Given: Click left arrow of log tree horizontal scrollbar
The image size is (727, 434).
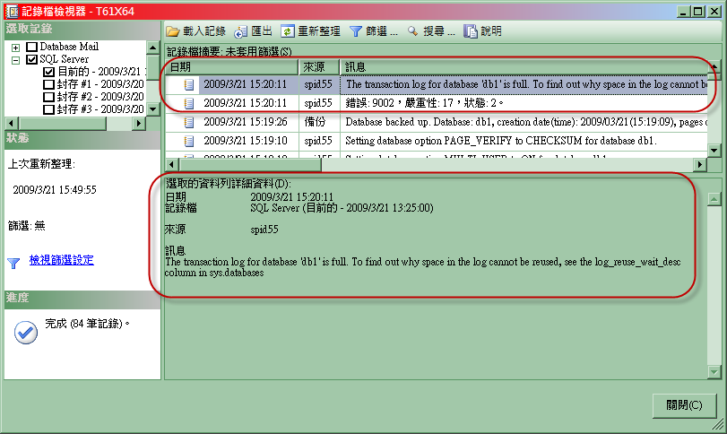Looking at the screenshot, I should (11, 124).
